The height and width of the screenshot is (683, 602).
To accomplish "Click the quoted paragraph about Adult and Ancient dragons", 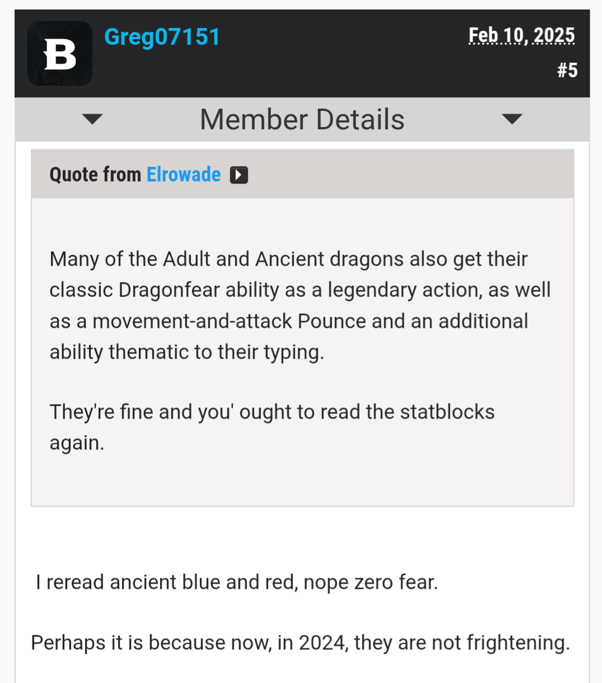I will (x=300, y=305).
